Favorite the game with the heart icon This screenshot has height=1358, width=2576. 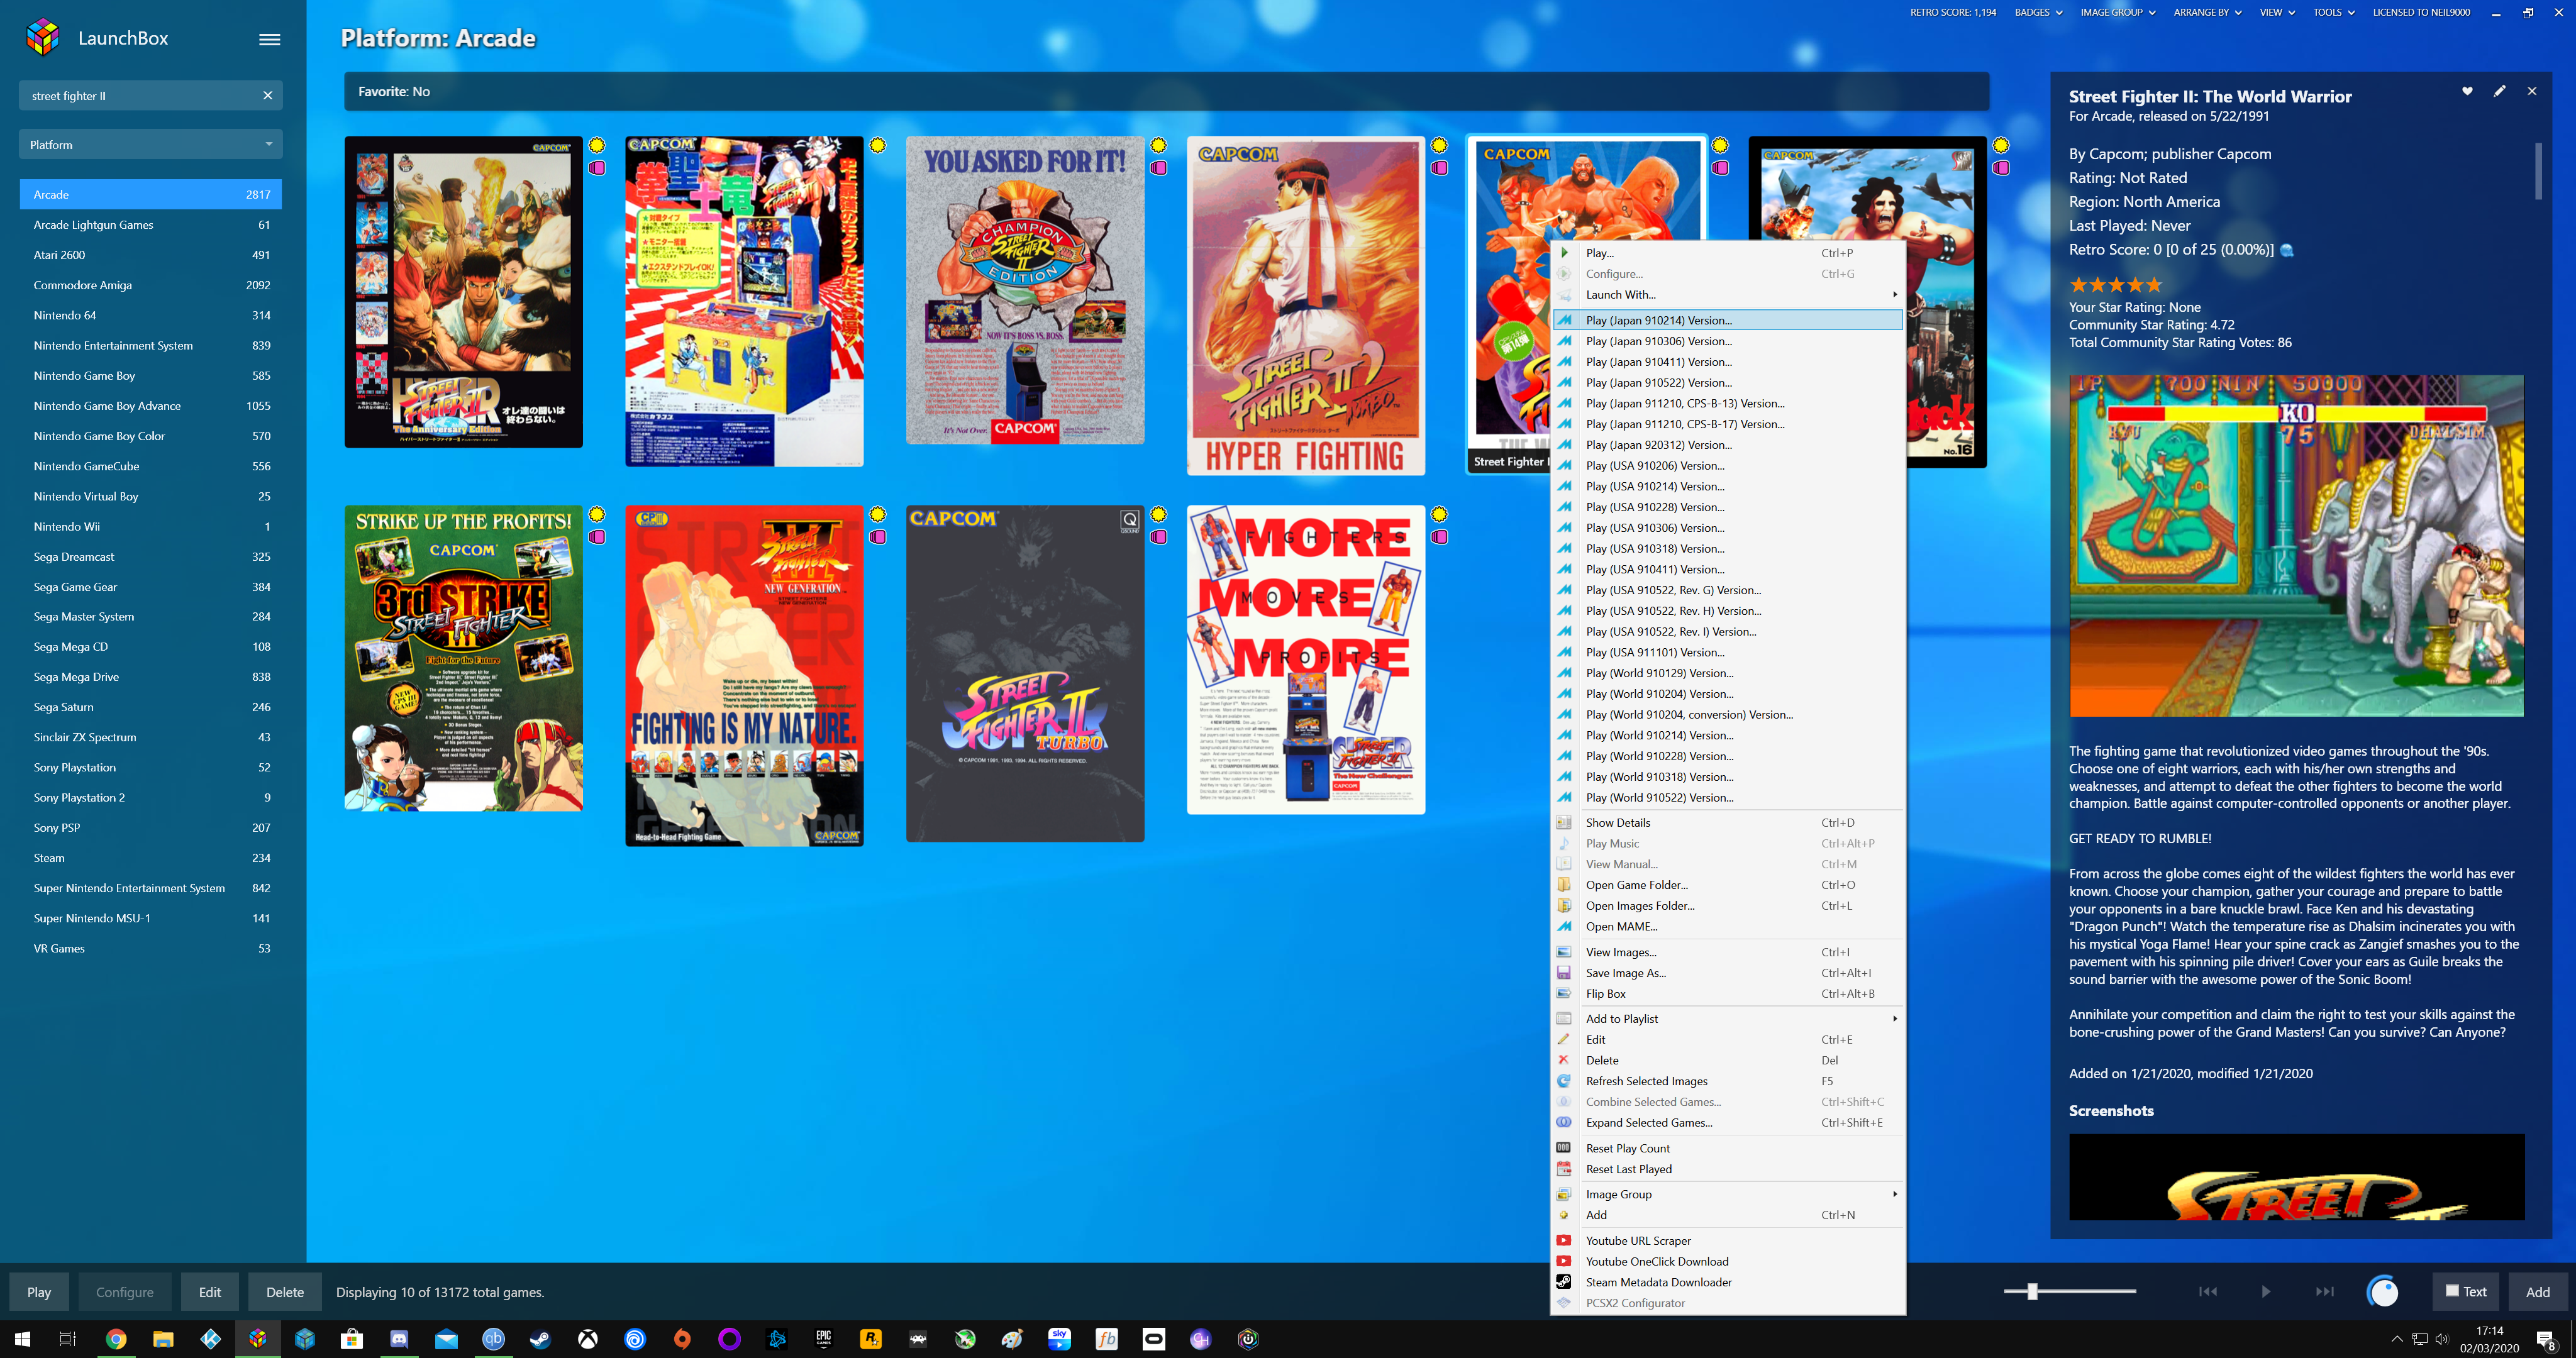click(2467, 91)
